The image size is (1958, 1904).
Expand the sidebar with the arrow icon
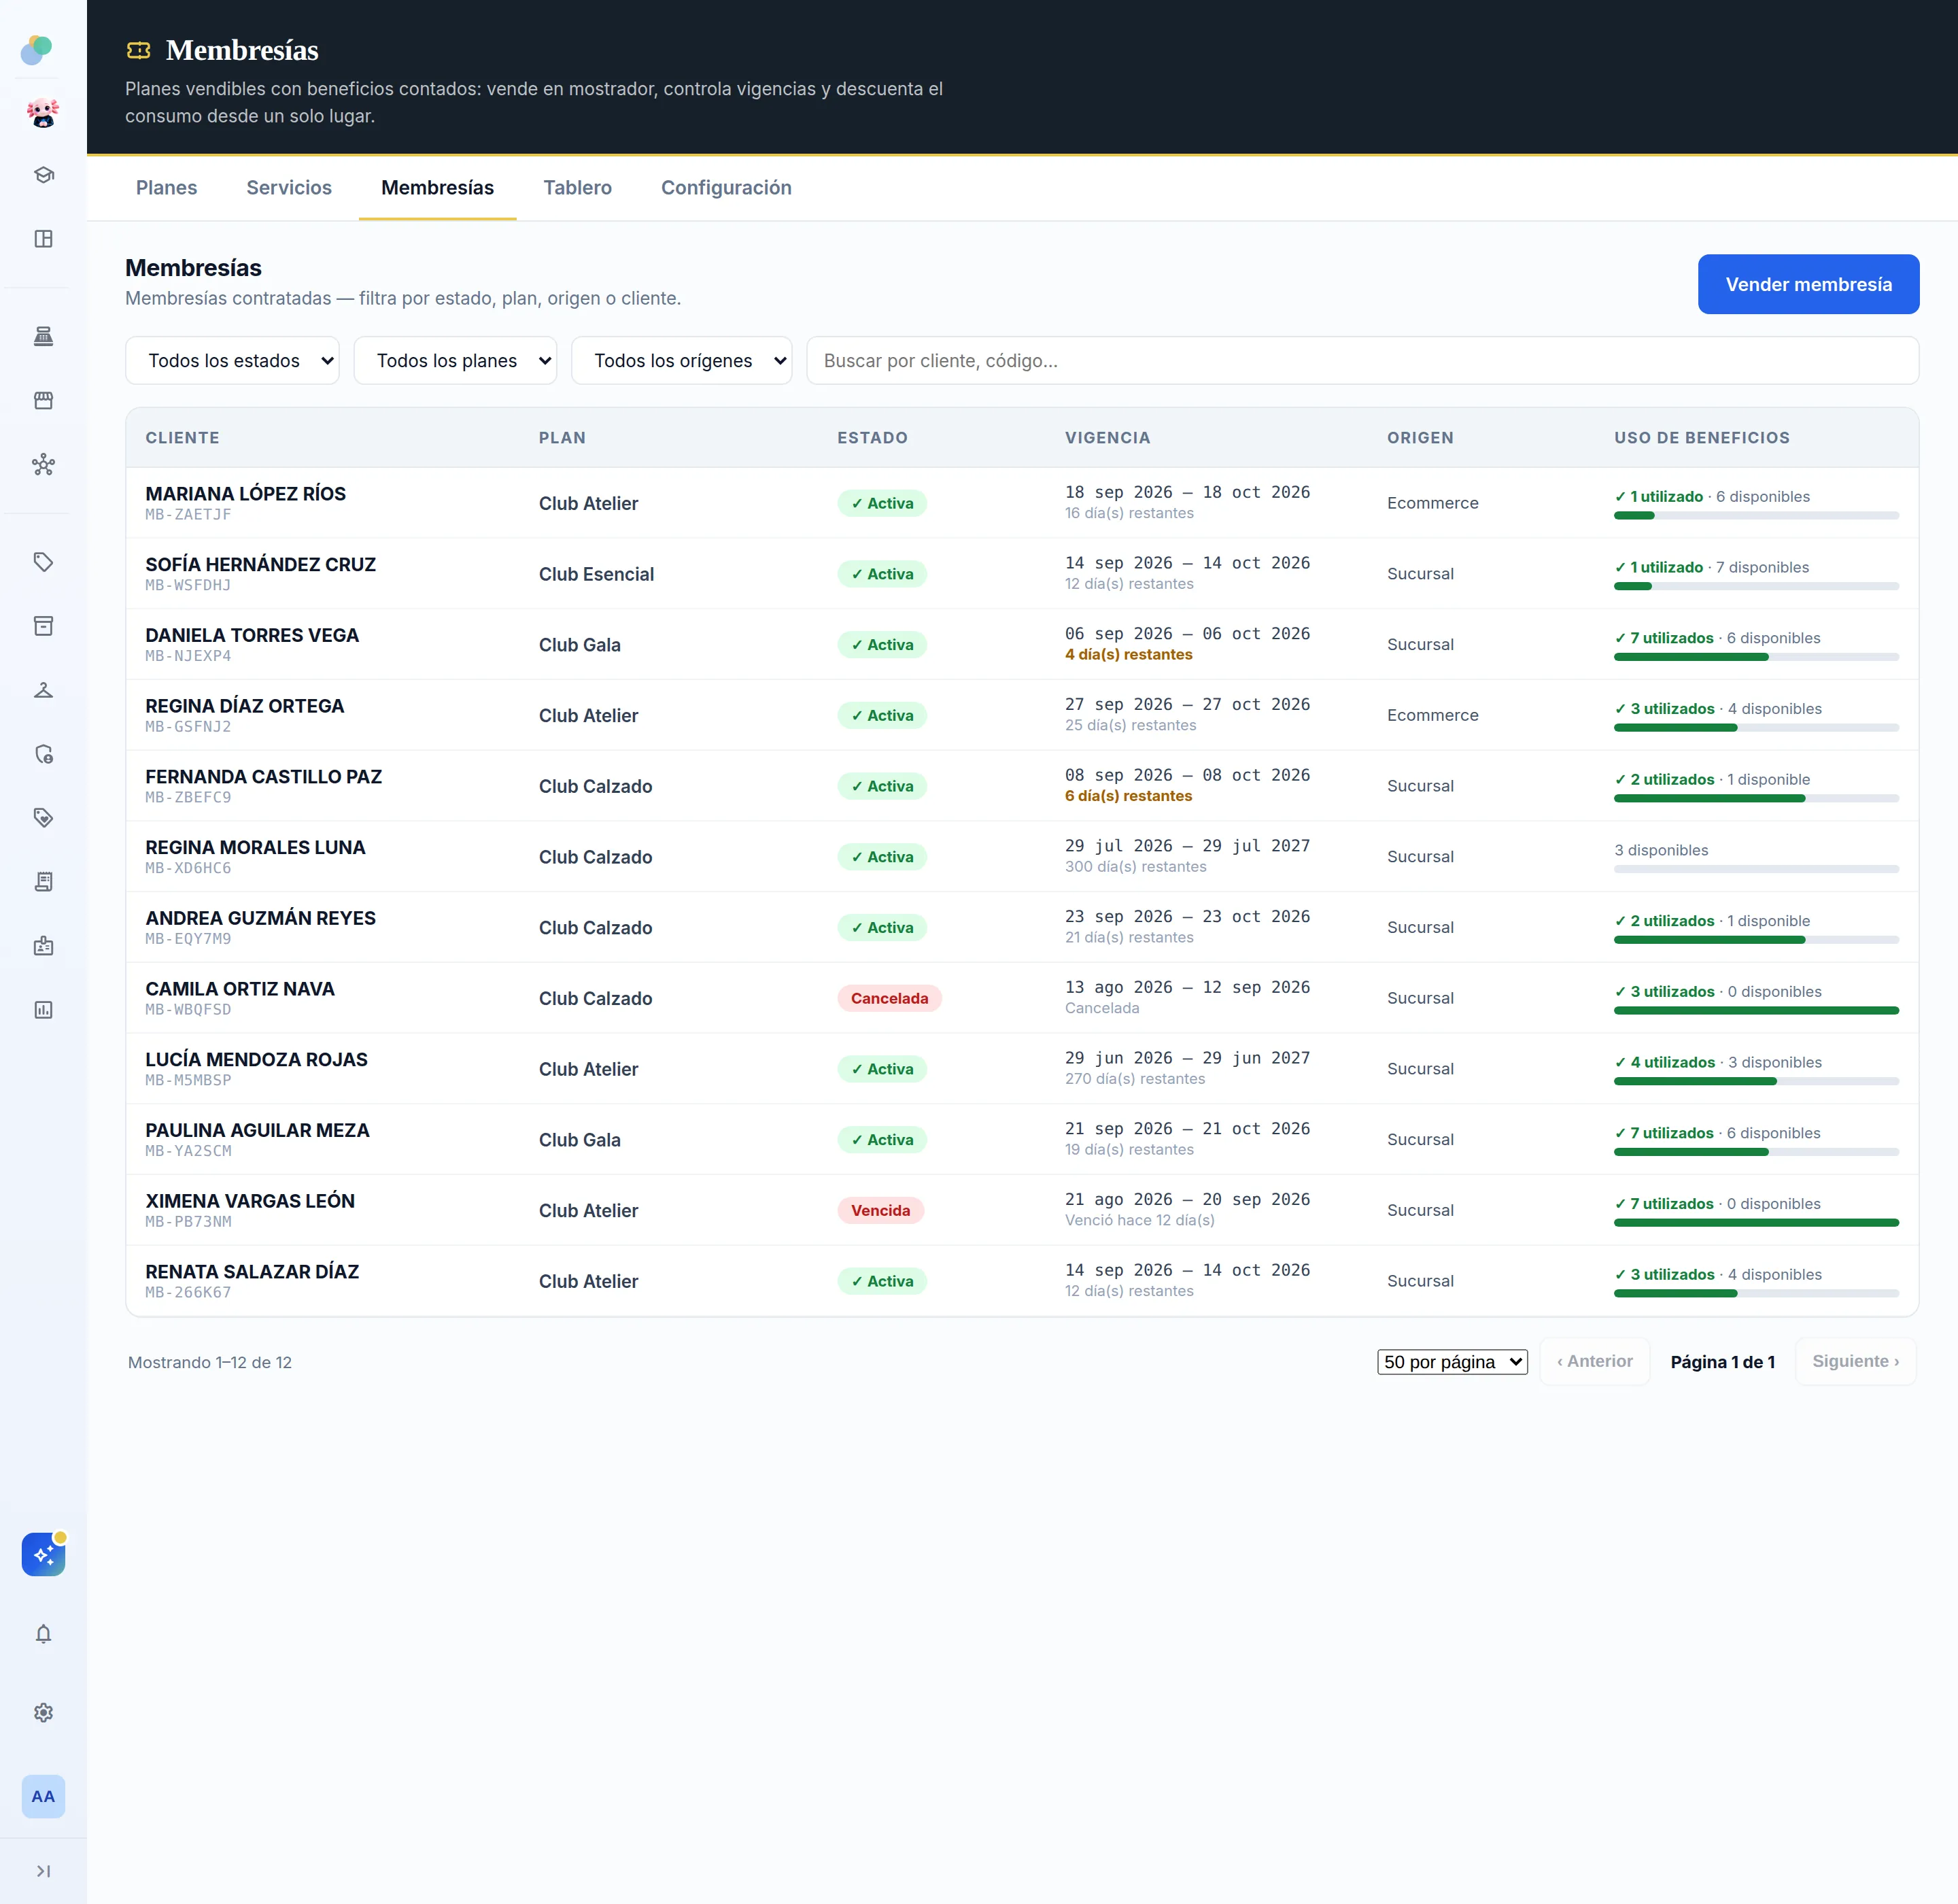[43, 1871]
